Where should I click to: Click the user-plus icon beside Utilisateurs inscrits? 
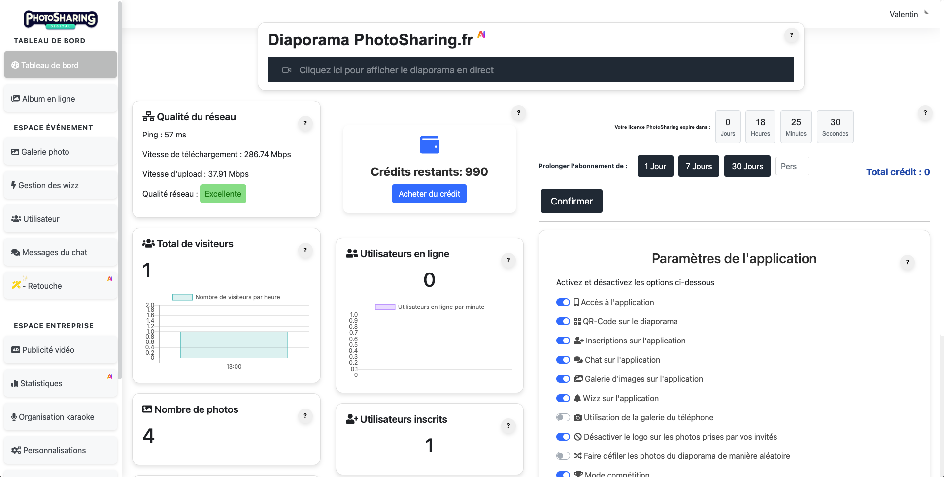point(352,419)
